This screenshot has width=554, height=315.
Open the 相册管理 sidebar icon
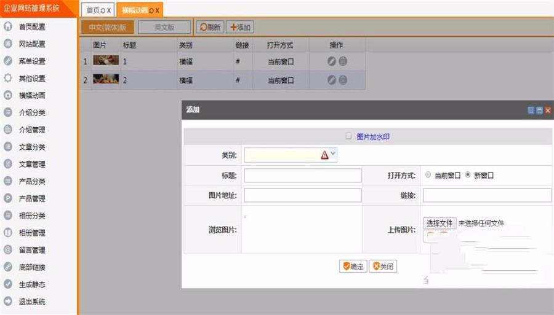(8, 233)
